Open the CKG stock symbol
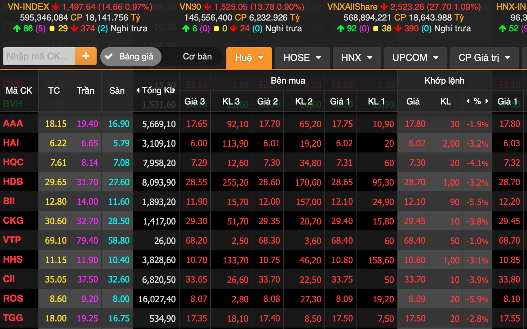 pyautogui.click(x=13, y=221)
